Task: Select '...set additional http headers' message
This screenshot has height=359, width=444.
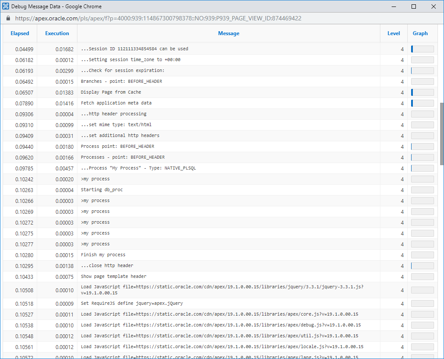Action: pyautogui.click(x=120, y=136)
